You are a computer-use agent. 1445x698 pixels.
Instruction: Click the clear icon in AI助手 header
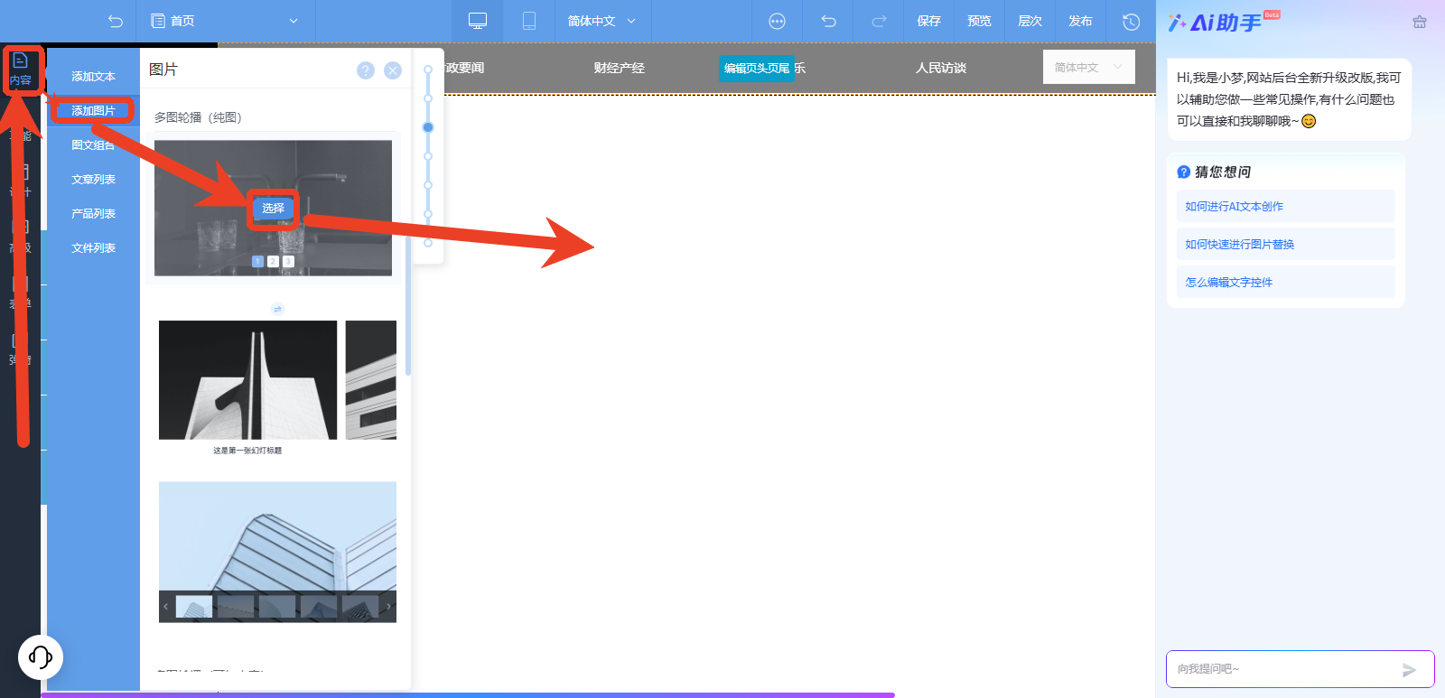pyautogui.click(x=1420, y=22)
